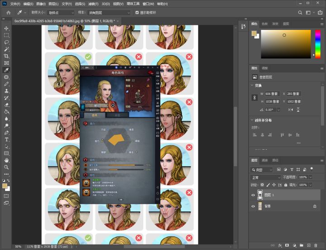Switch to the 通道 tab
The image size is (326, 250).
tap(264, 160)
